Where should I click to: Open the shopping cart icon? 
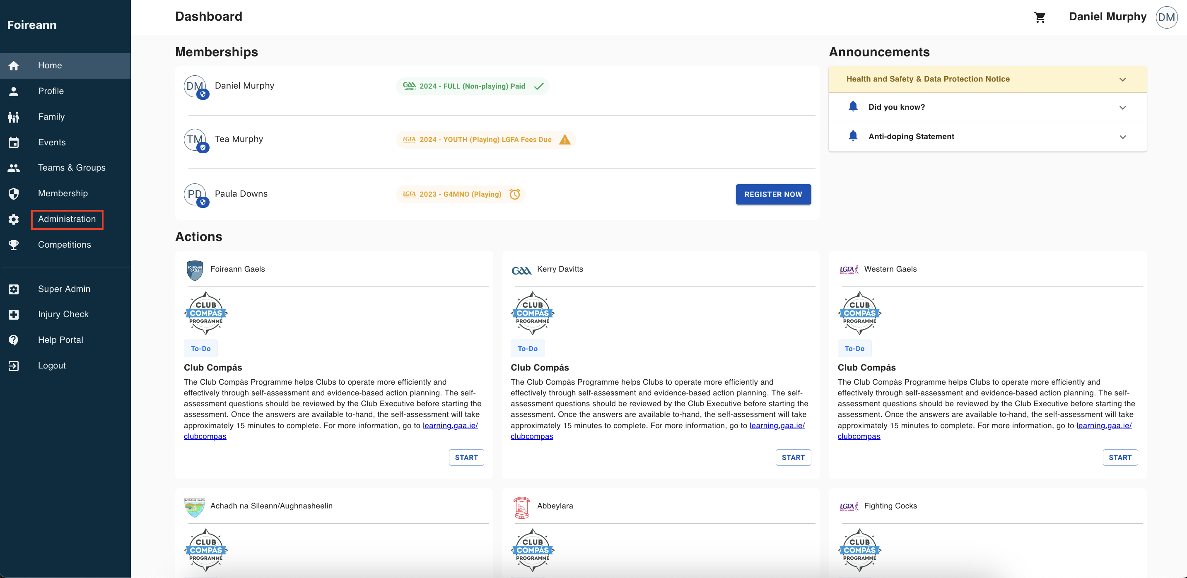coord(1040,17)
